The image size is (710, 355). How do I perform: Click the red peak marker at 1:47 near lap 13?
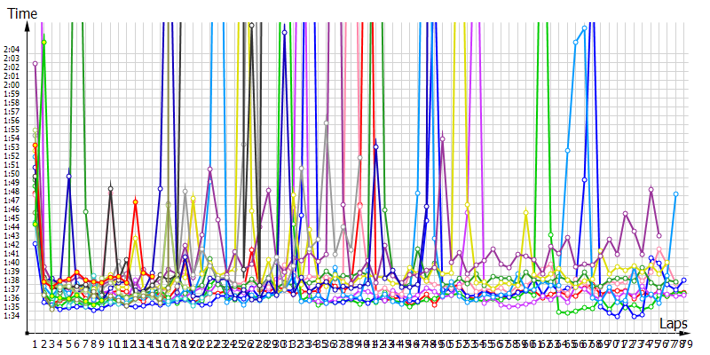click(x=135, y=202)
